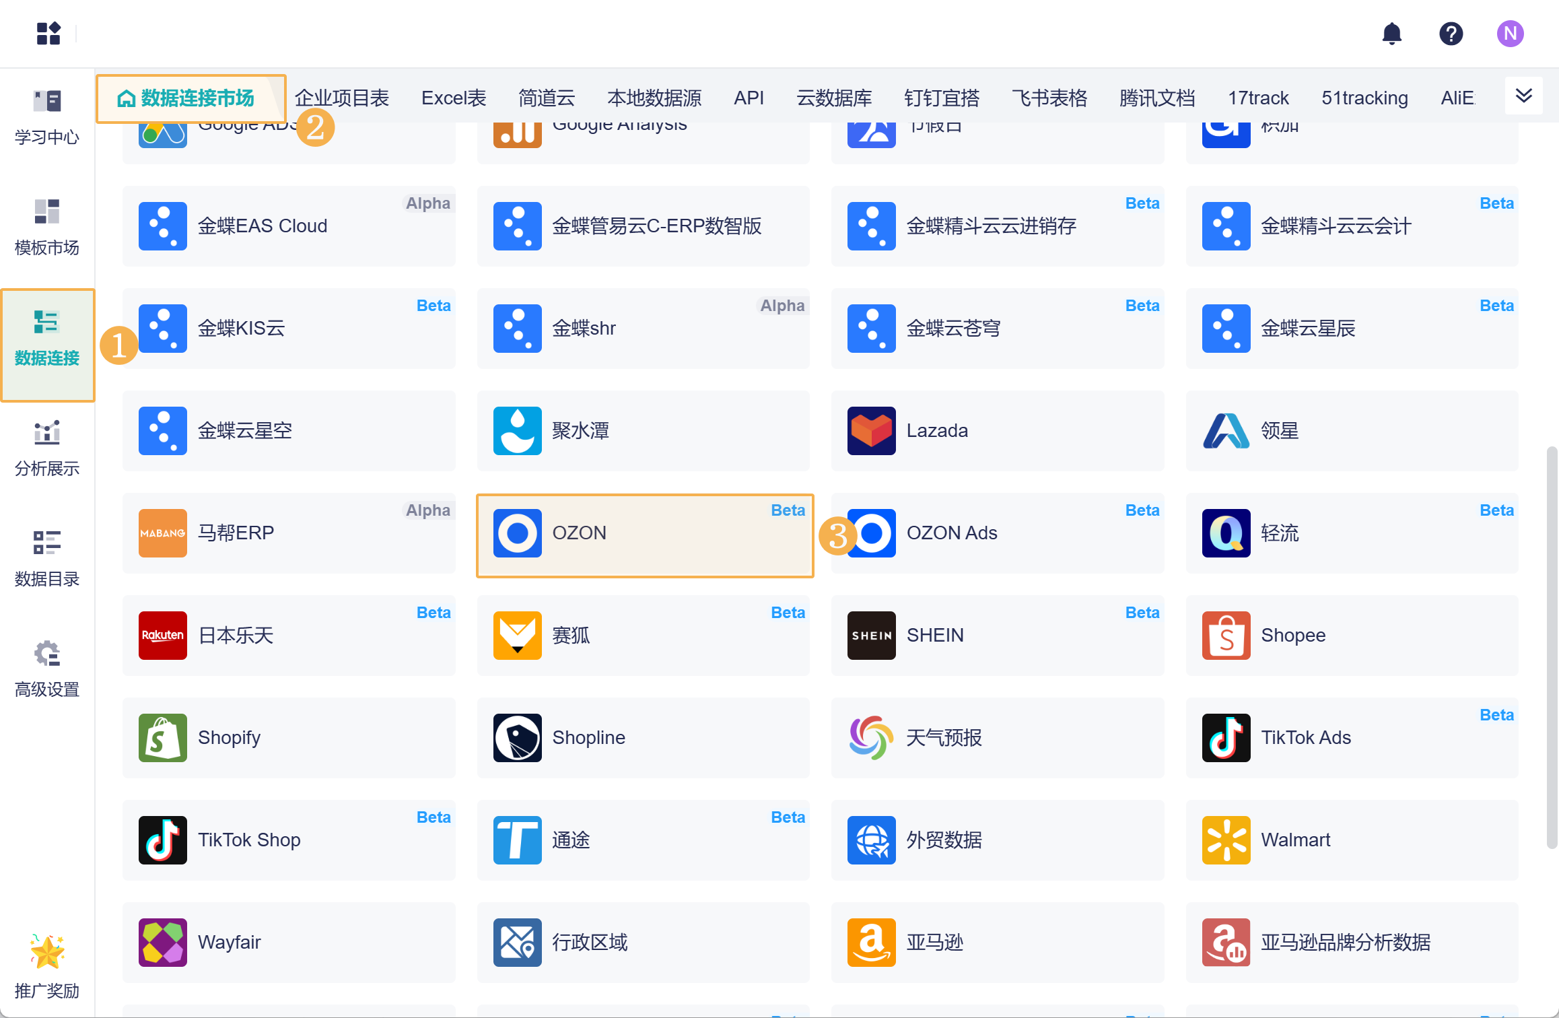Click the 马帮ERP Mabang logo
This screenshot has width=1559, height=1018.
(163, 533)
